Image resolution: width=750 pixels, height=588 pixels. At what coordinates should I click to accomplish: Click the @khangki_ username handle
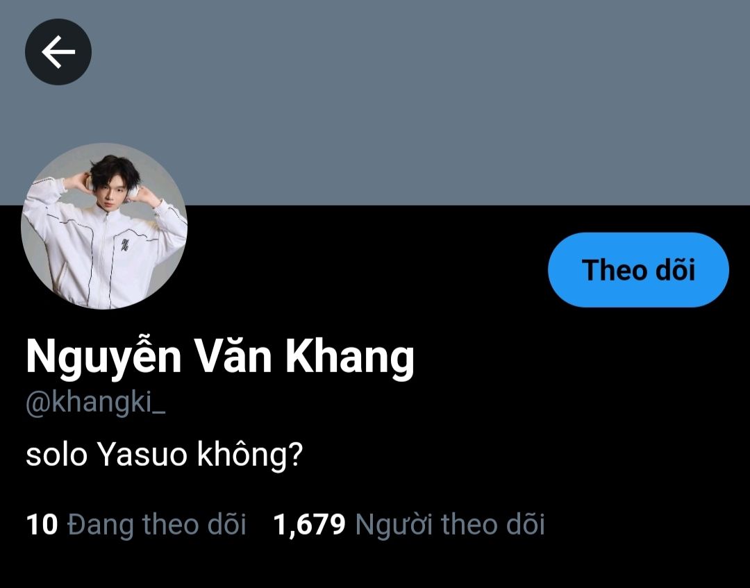click(96, 403)
